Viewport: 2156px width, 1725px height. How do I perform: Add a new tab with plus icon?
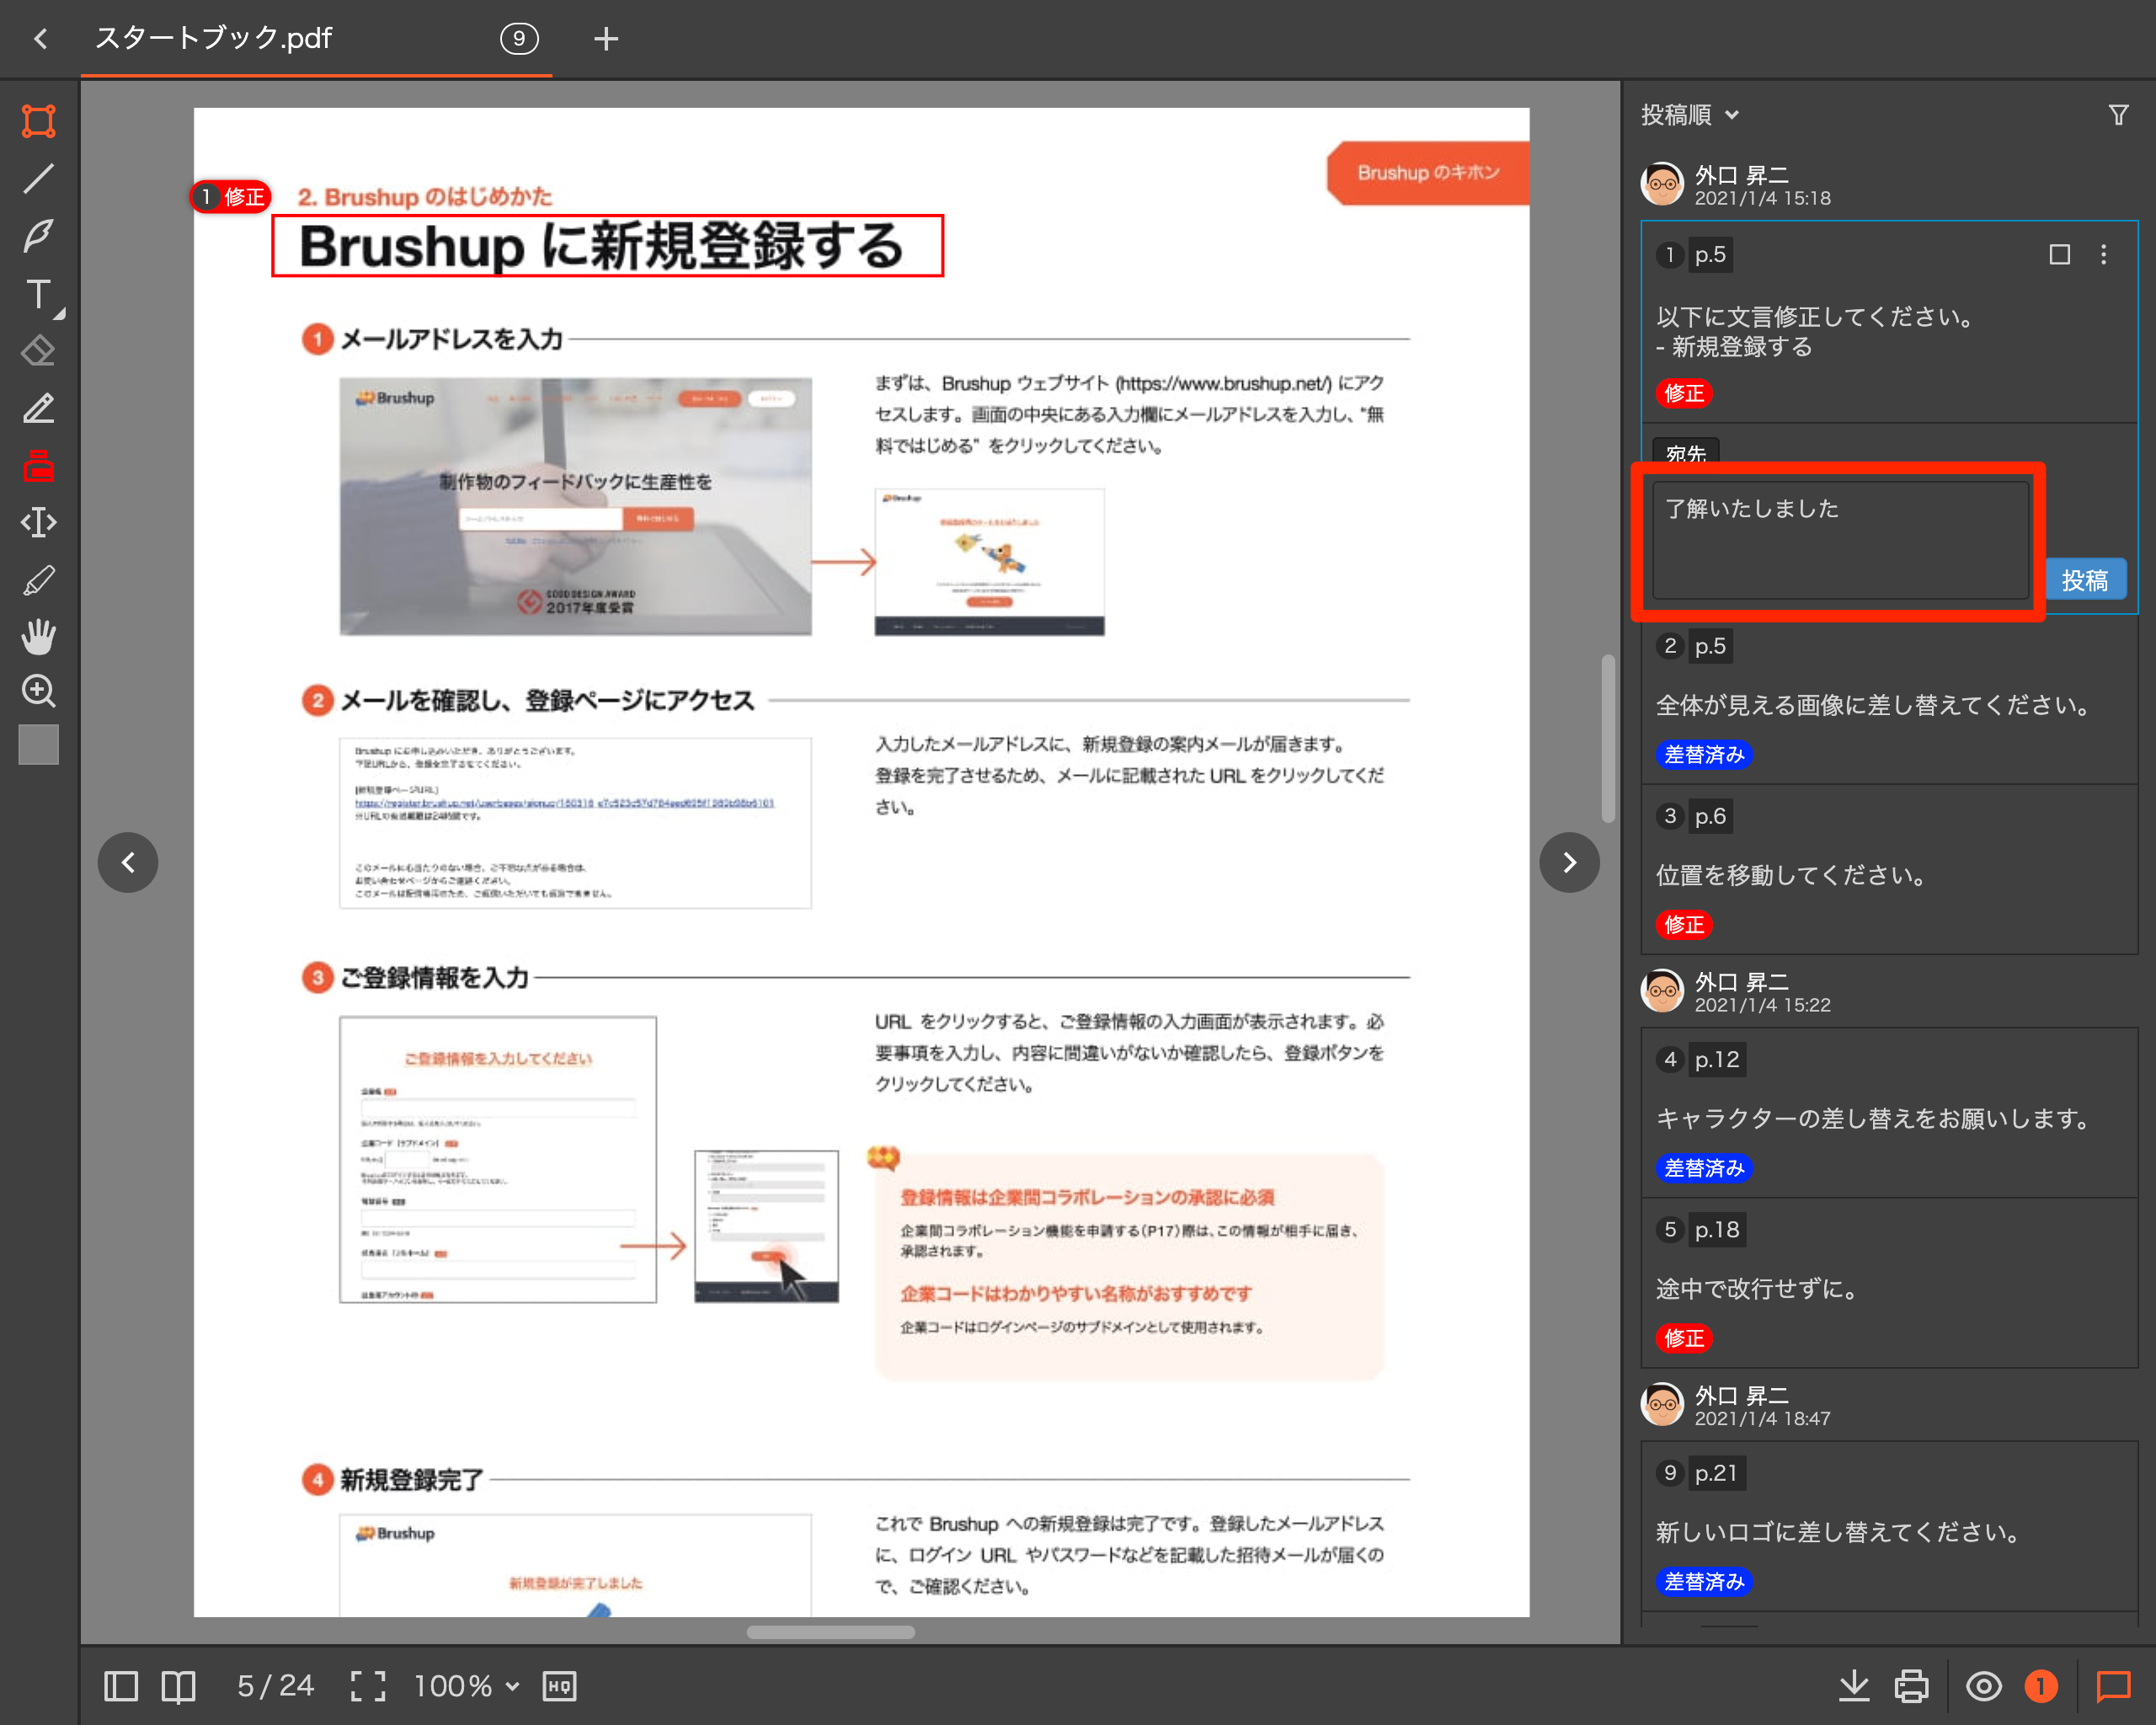(x=606, y=39)
